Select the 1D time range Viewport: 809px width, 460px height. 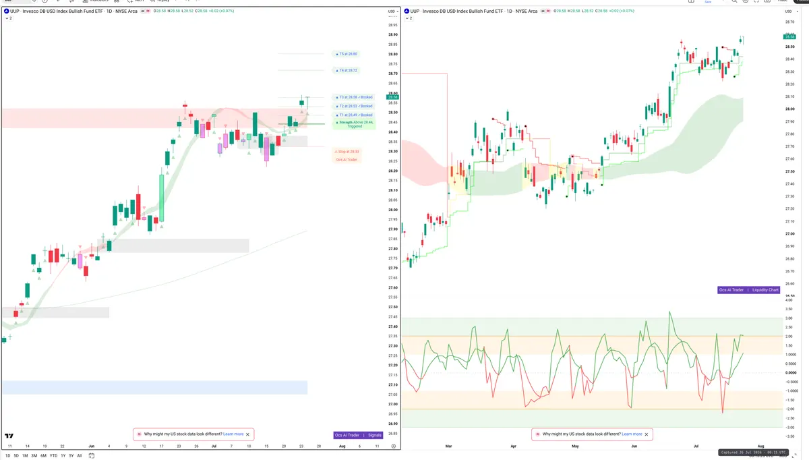click(7, 456)
